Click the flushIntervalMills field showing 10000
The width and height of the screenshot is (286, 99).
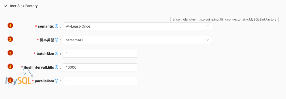(x=100, y=67)
